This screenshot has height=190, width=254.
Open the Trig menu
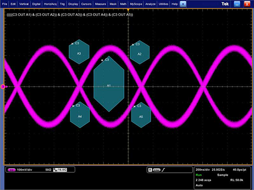coord(62,4)
